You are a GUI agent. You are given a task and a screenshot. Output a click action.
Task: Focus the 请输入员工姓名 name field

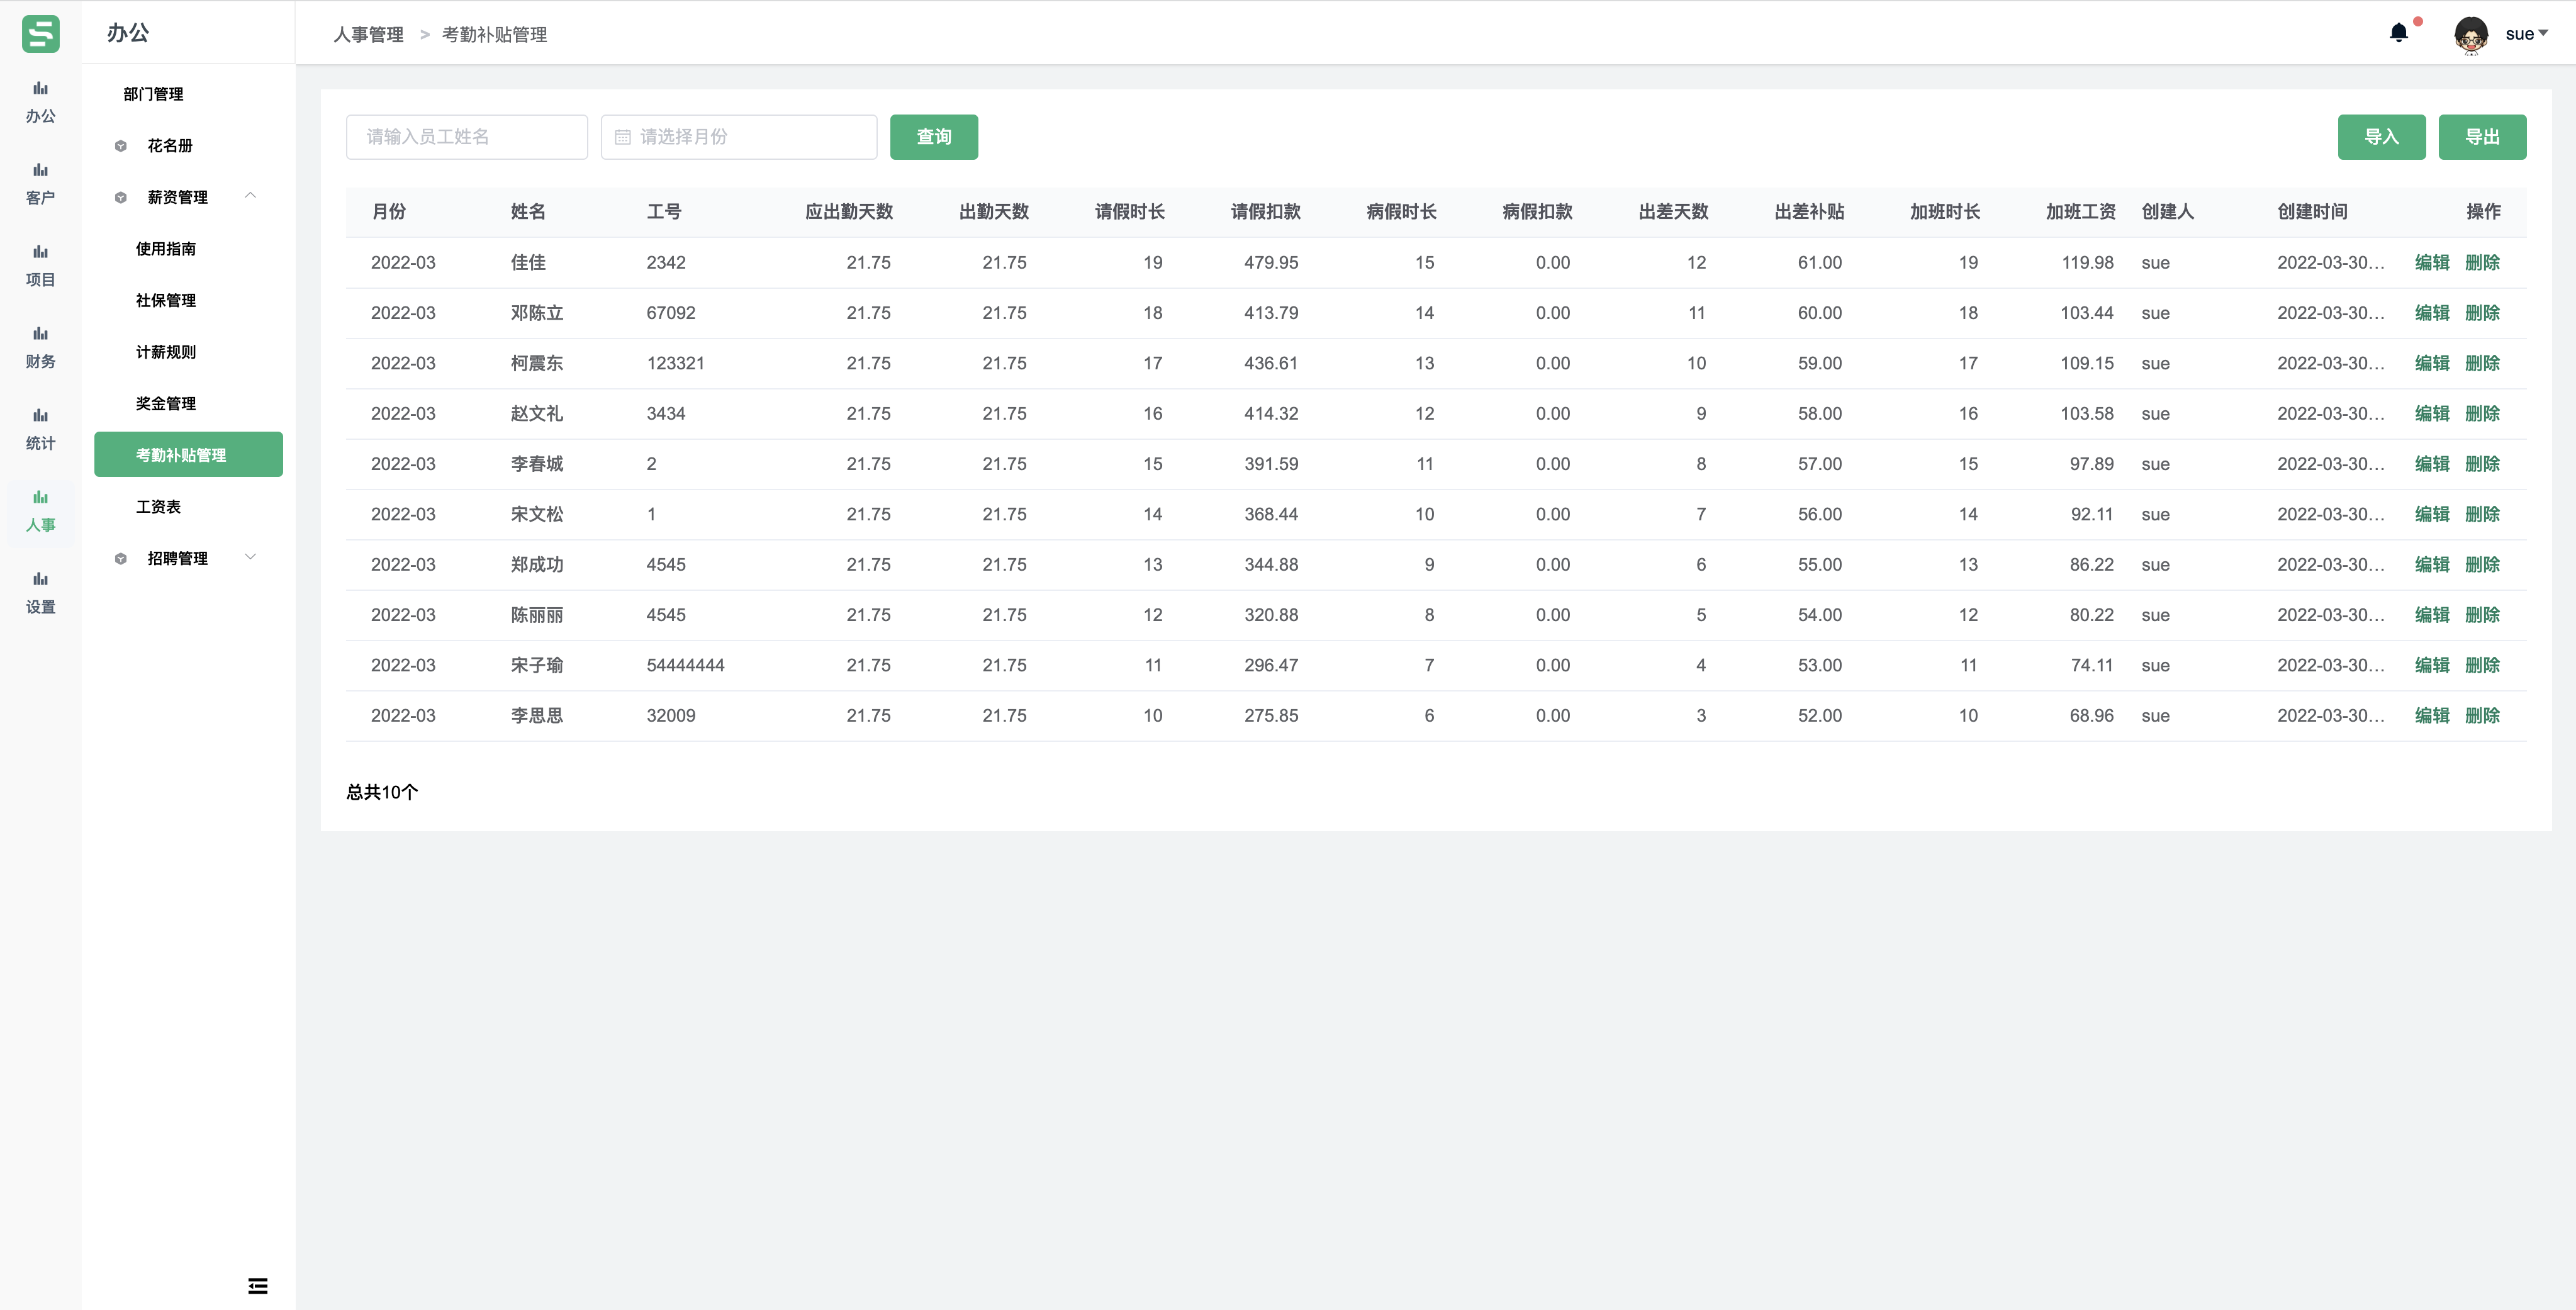click(467, 137)
